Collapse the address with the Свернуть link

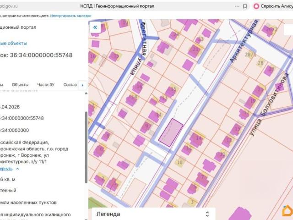click(x=9, y=169)
